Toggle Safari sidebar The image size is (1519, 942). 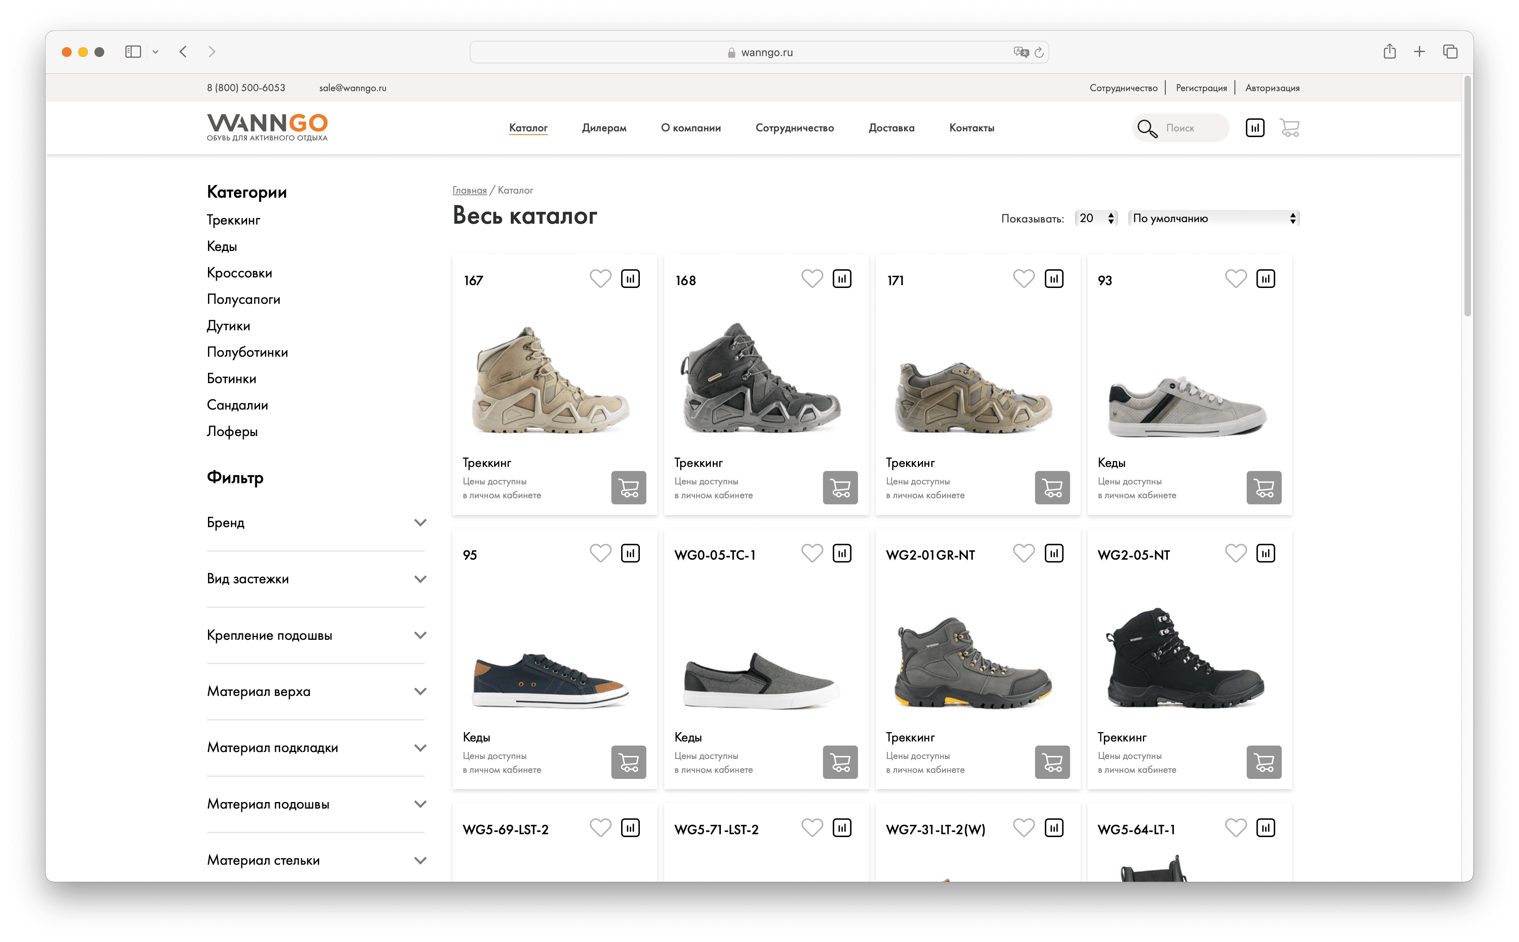pyautogui.click(x=133, y=52)
